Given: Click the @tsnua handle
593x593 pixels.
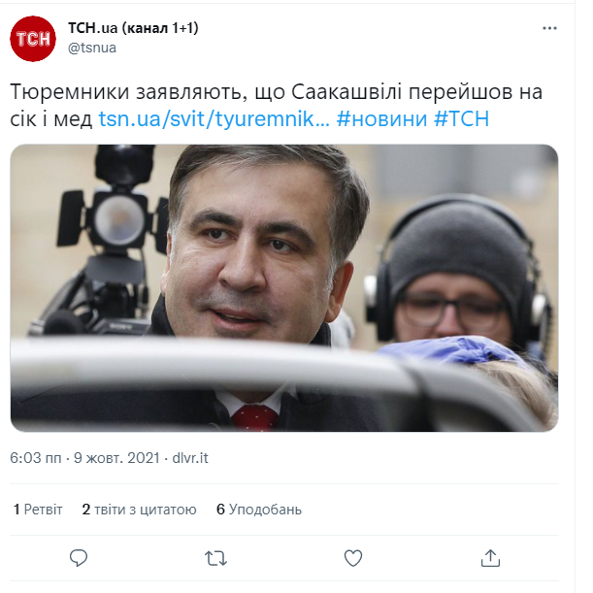Looking at the screenshot, I should pyautogui.click(x=92, y=48).
